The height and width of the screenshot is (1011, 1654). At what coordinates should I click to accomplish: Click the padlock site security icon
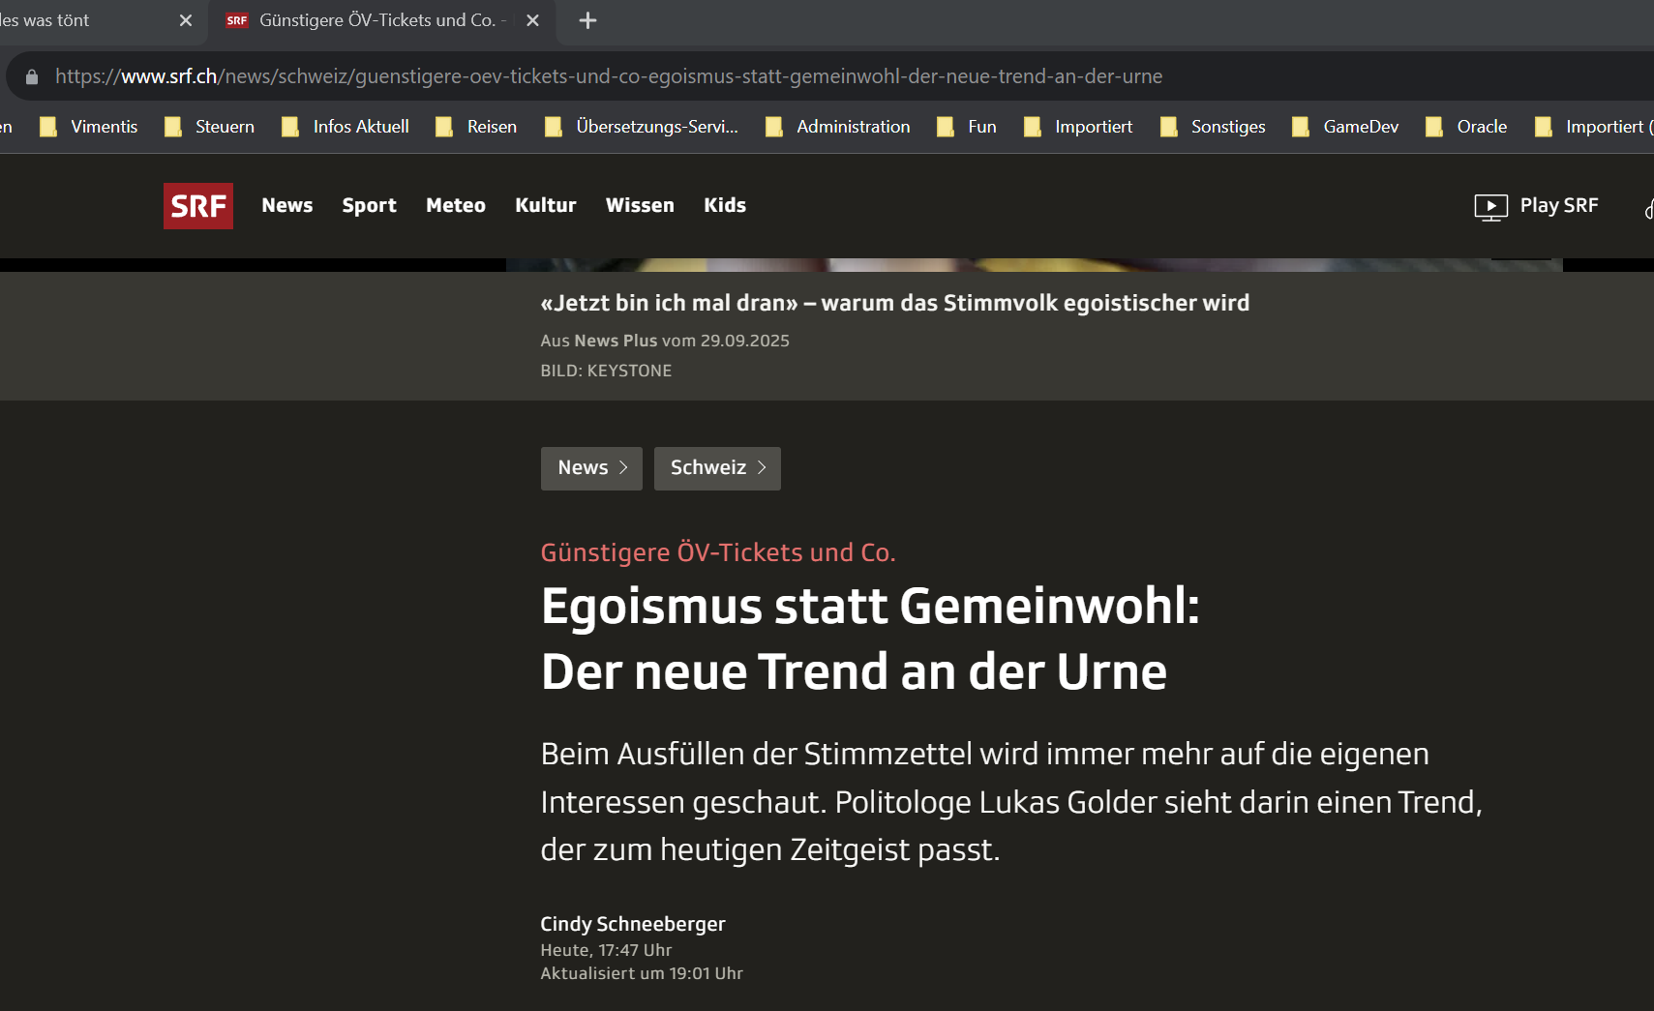(32, 77)
